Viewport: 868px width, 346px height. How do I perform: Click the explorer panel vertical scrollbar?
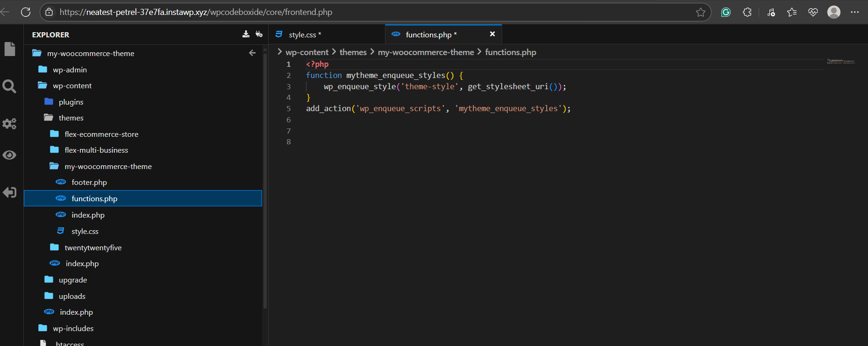pos(265,181)
